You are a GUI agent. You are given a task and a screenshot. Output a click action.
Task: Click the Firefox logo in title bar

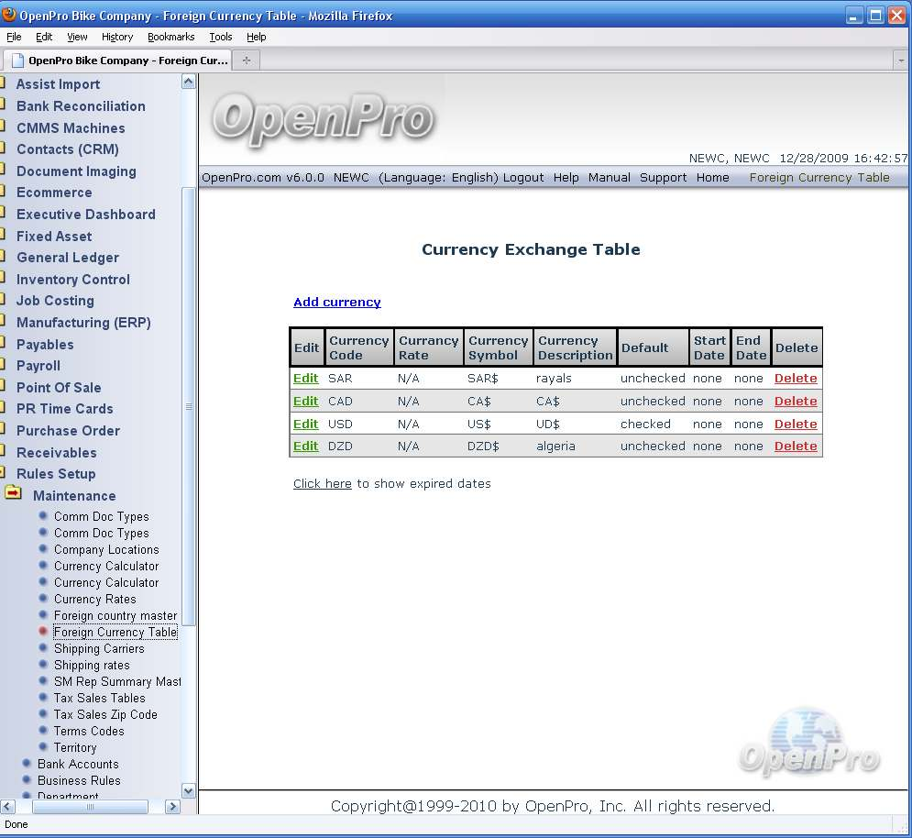(9, 15)
